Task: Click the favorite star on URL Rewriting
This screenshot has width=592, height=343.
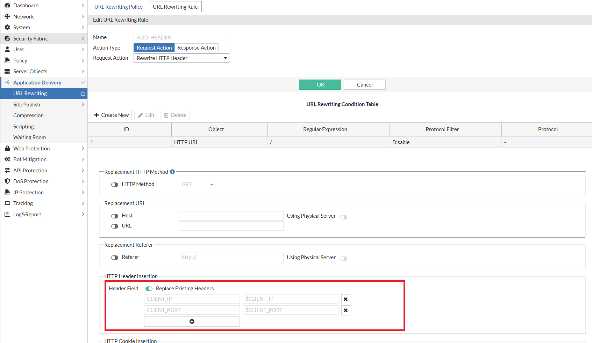Action: coord(83,94)
